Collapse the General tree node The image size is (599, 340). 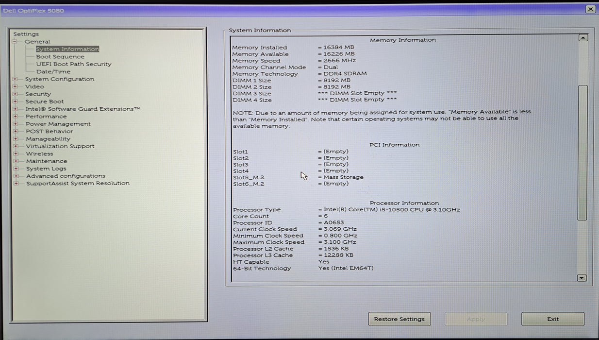tap(15, 42)
